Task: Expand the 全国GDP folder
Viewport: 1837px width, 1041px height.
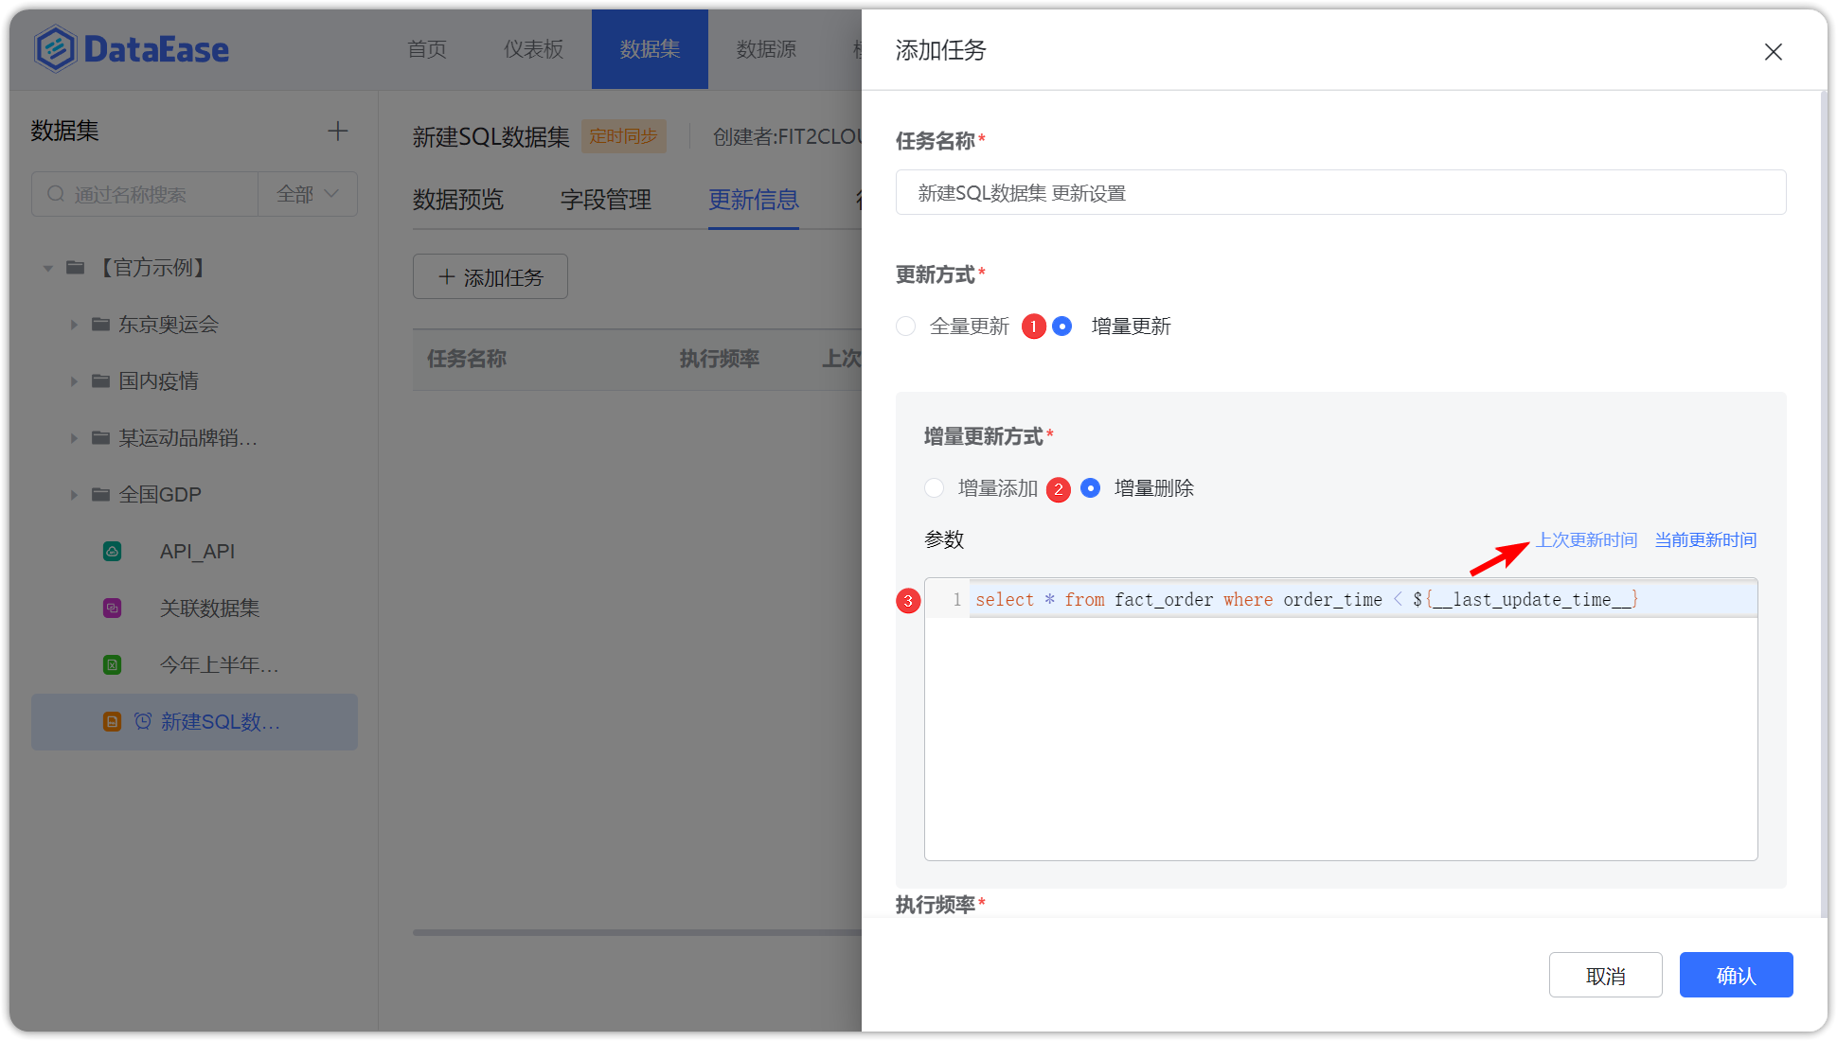Action: point(74,495)
